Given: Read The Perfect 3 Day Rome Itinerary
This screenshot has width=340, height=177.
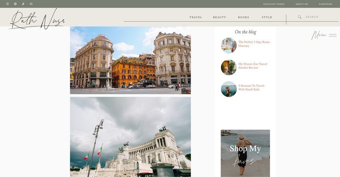Looking at the screenshot, I should pos(254,44).
